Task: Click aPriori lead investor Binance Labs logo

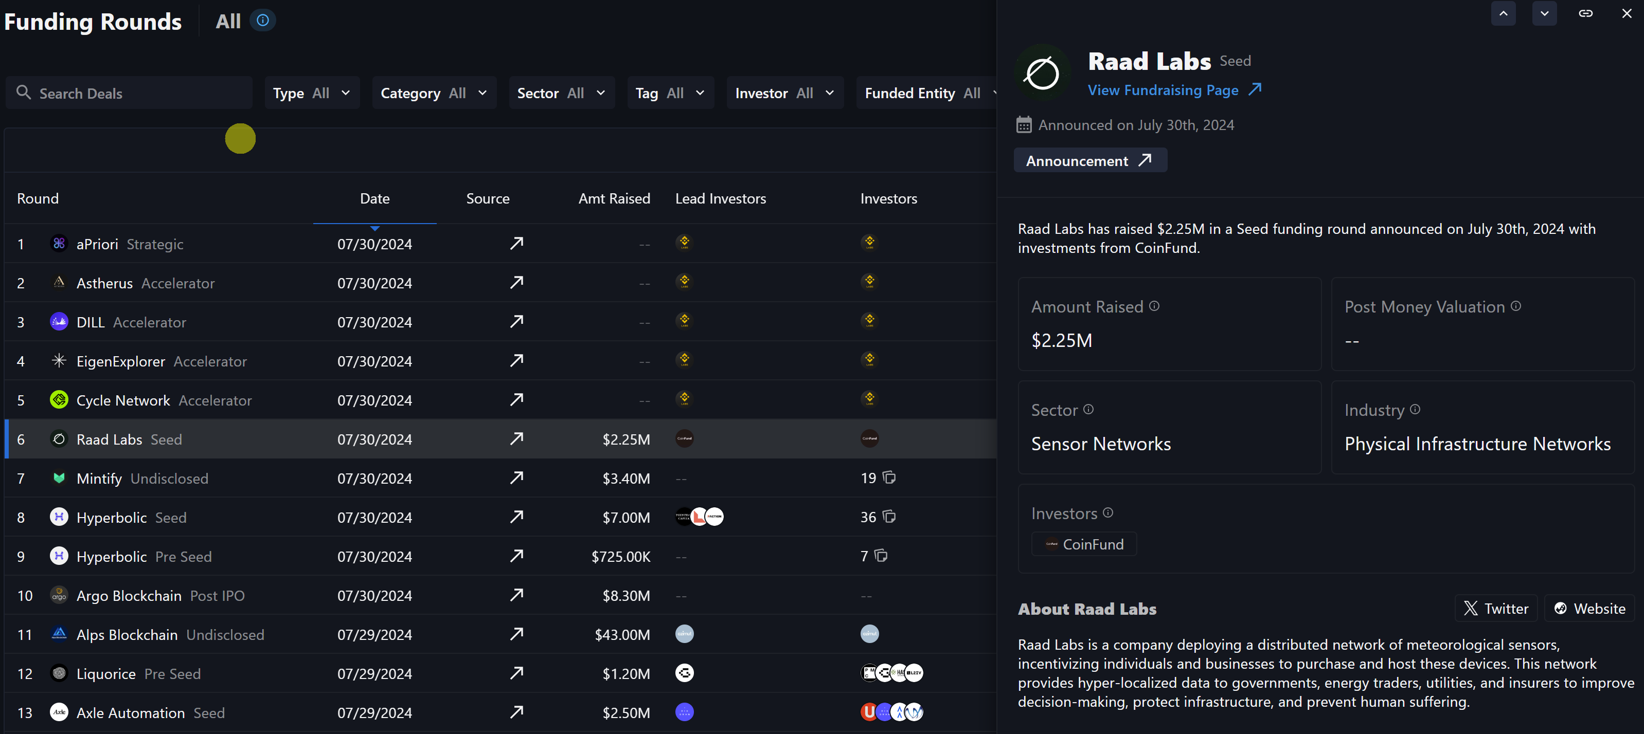Action: pyautogui.click(x=684, y=242)
